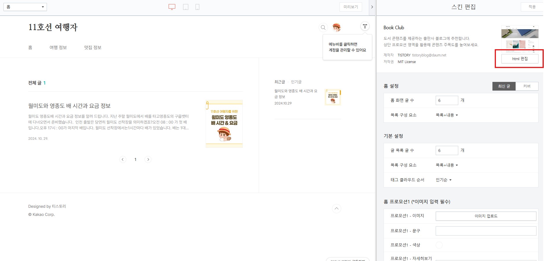Switch to desktop preview icon
The width and height of the screenshot is (544, 261).
(x=172, y=7)
